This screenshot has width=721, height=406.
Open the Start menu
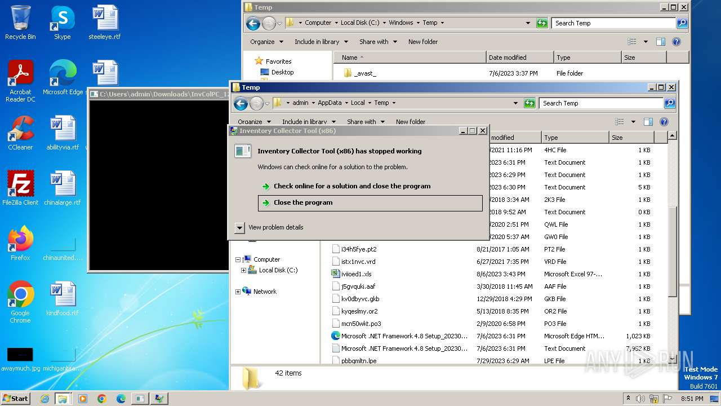(16, 399)
